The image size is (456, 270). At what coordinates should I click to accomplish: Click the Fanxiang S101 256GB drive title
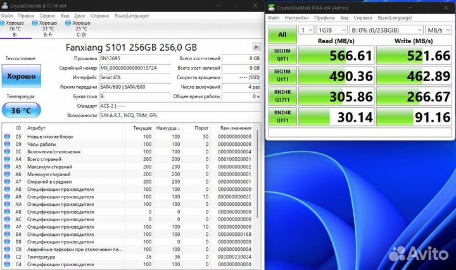point(131,47)
